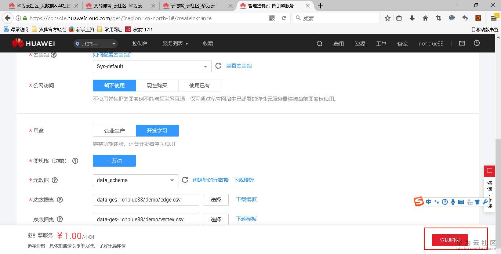501x254 pixels.
Task: Select the 一万边 graph size option
Action: click(x=114, y=160)
